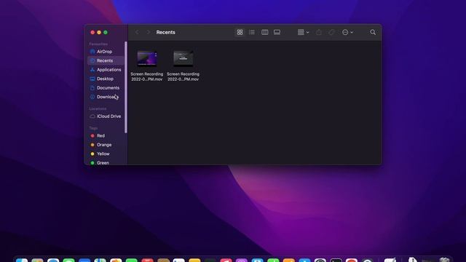Click the sidebar scrollbar
This screenshot has height=262, width=466.
click(x=126, y=87)
